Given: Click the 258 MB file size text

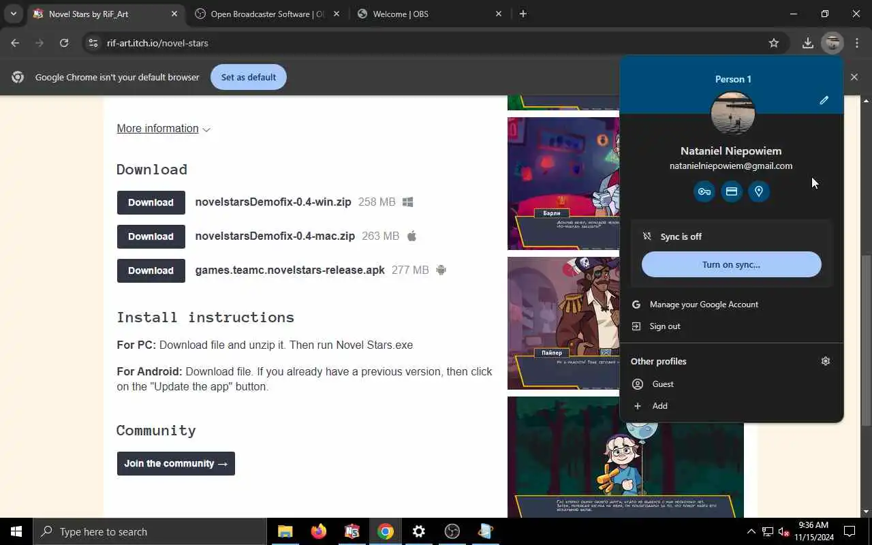Looking at the screenshot, I should click(377, 202).
